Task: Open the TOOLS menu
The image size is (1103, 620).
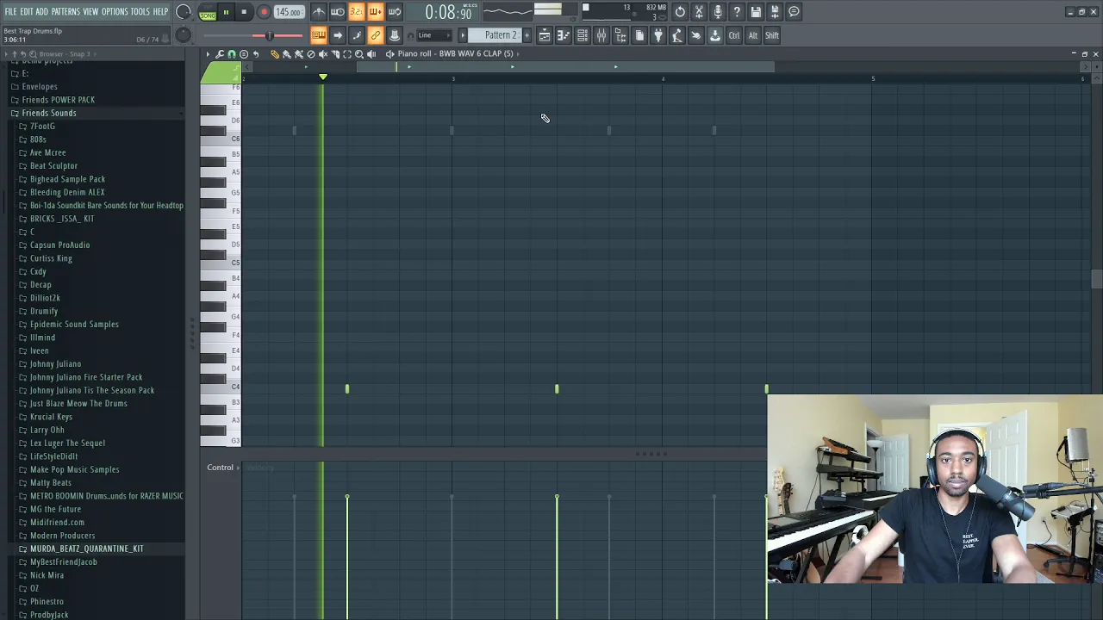Action: pyautogui.click(x=140, y=12)
